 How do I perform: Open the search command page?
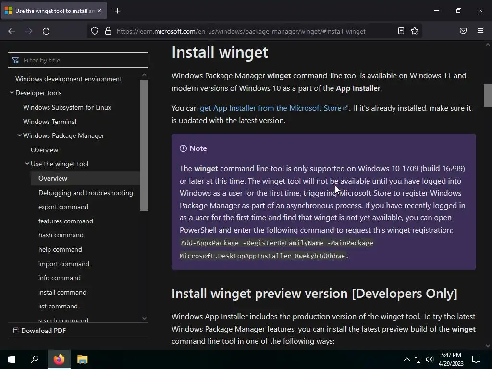click(x=63, y=320)
